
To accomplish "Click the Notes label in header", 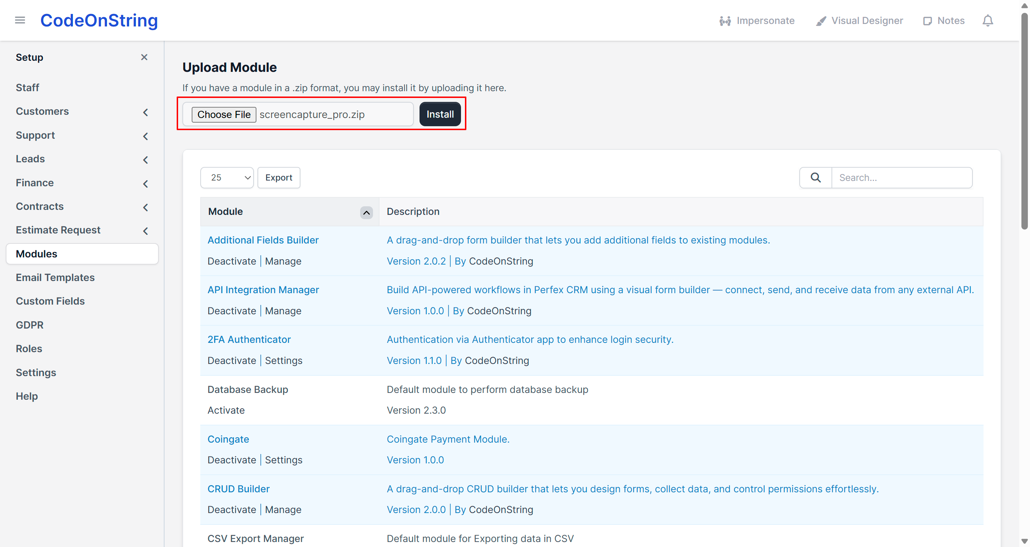I will pos(951,21).
